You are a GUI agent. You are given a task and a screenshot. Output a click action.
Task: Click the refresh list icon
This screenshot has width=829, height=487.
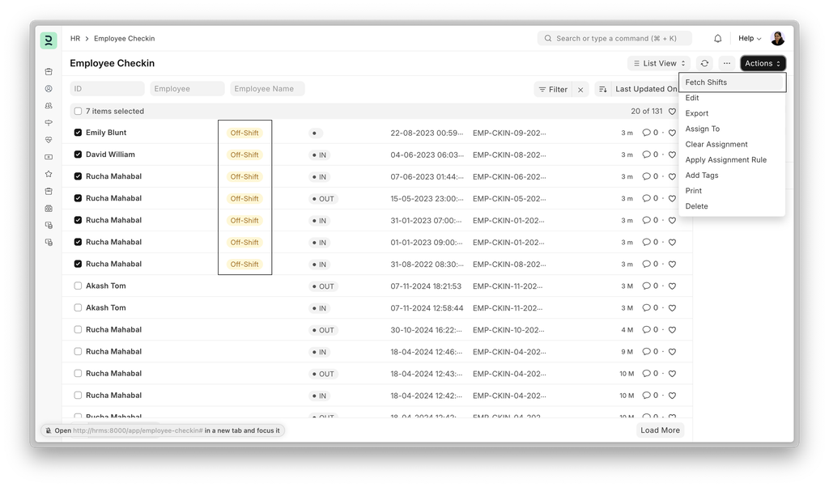click(704, 63)
